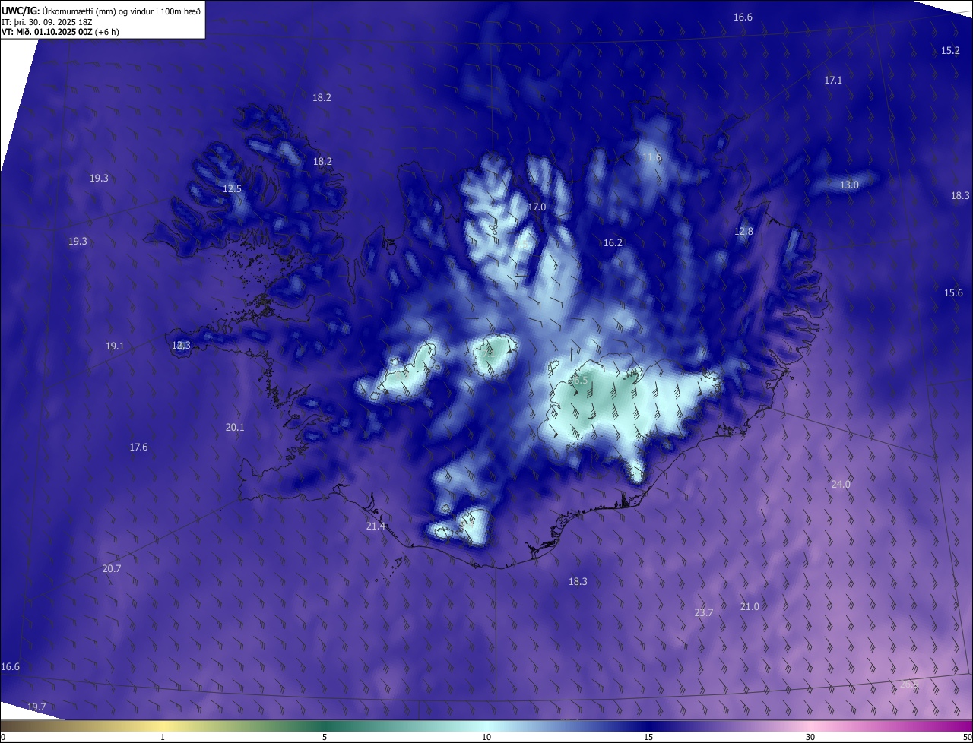Click the 21.4 value label

pos(376,526)
